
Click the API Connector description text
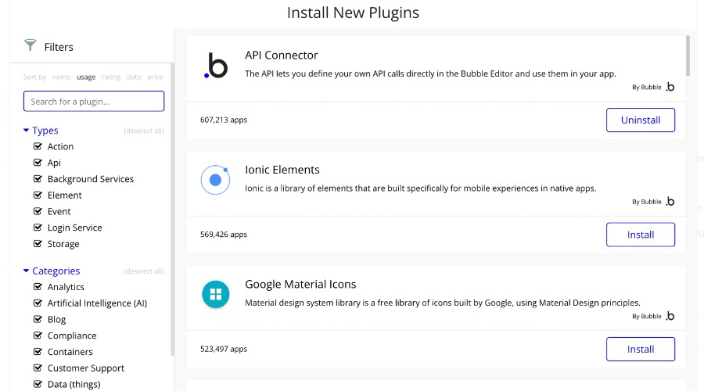click(430, 74)
